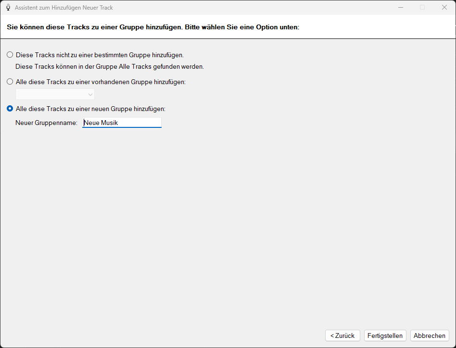Go back with the '< Zurück' button
The width and height of the screenshot is (456, 348).
click(342, 336)
